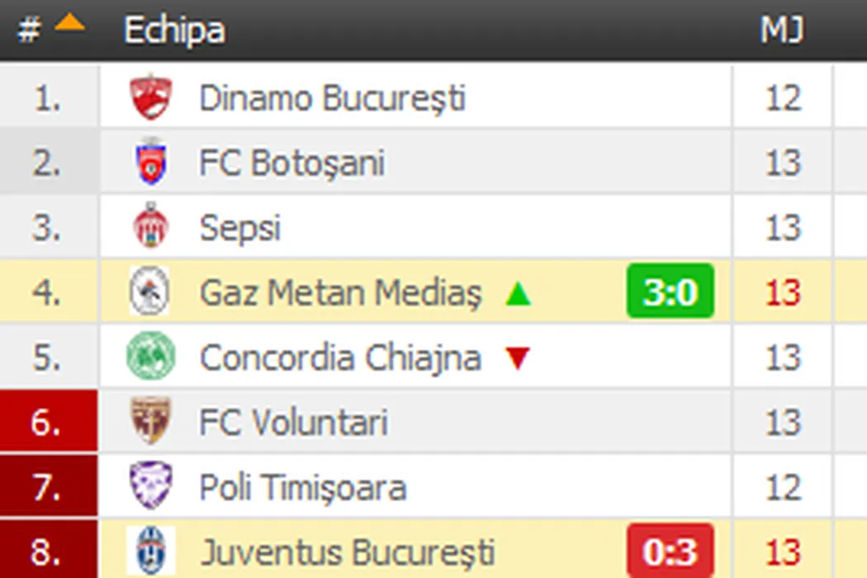Click the Dinamo București club crest

[150, 98]
